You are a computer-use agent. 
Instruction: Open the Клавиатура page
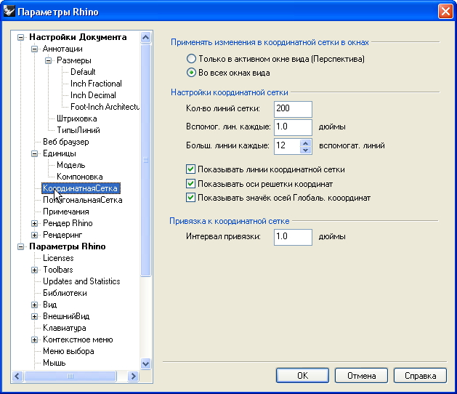(65, 328)
